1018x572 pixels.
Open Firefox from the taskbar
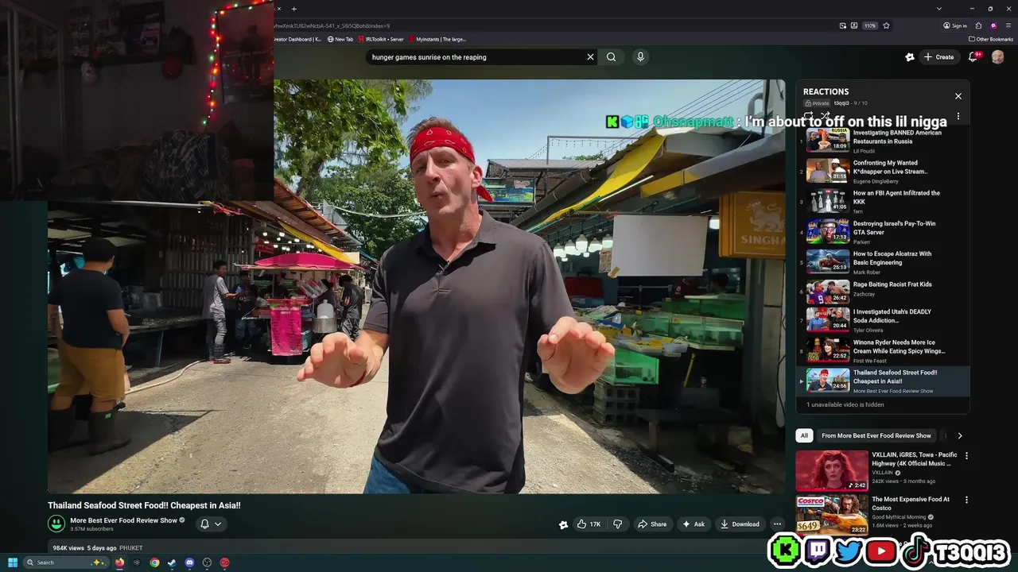[119, 562]
